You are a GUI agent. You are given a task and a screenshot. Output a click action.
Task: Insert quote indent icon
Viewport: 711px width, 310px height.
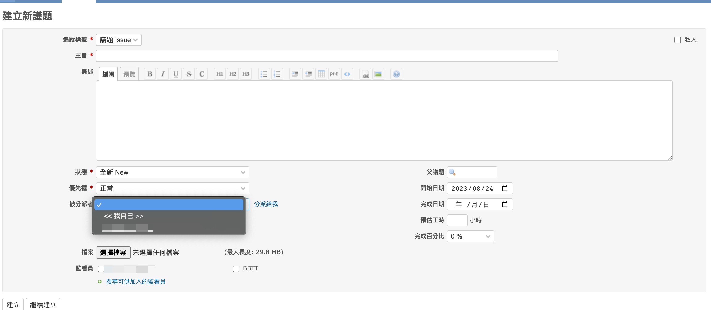pyautogui.click(x=295, y=74)
